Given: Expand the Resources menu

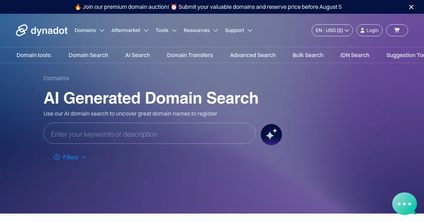Looking at the screenshot, I should click(x=201, y=30).
